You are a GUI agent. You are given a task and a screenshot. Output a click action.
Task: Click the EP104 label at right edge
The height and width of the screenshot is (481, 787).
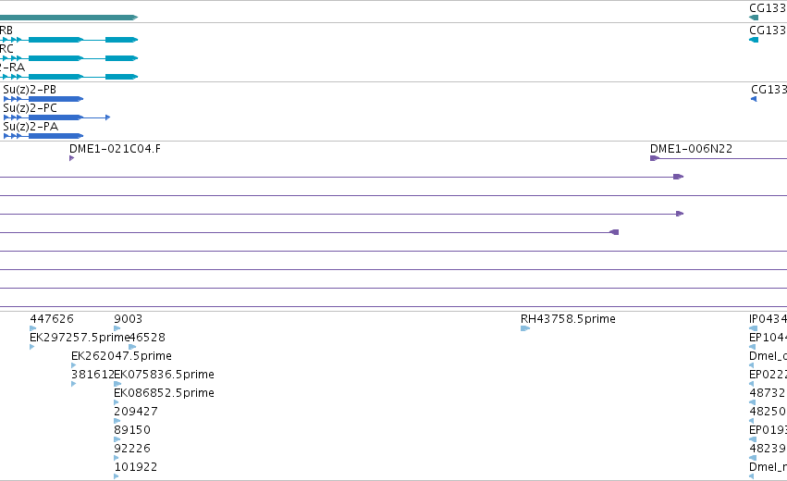pos(768,338)
